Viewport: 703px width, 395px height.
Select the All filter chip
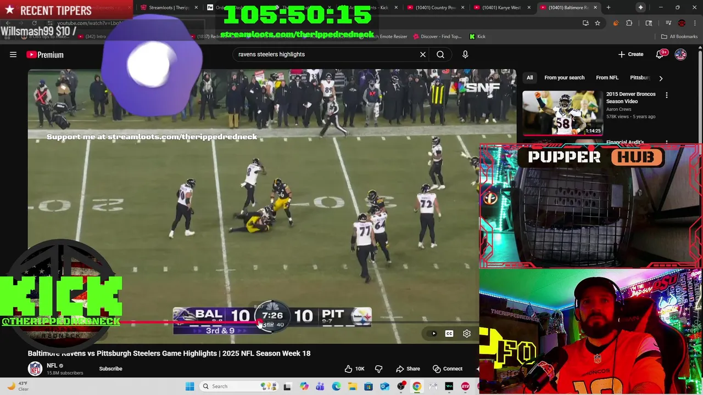(529, 78)
